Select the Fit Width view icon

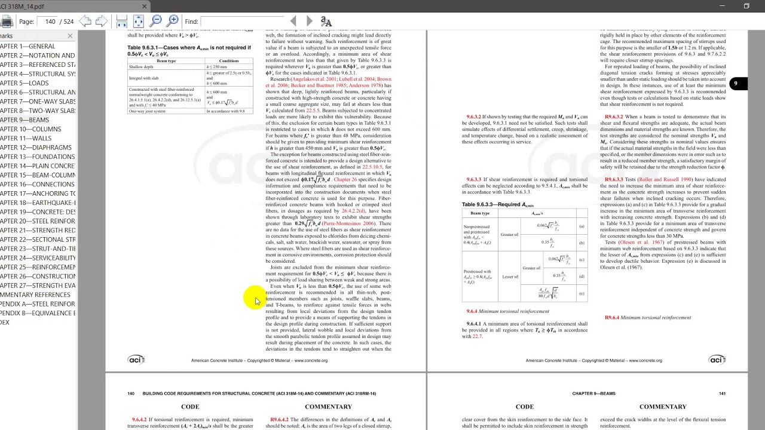[x=122, y=21]
